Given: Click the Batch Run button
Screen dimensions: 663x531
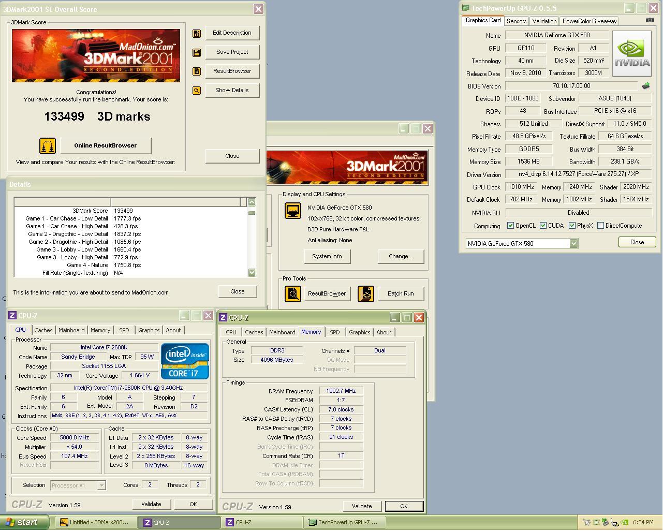Looking at the screenshot, I should (x=401, y=294).
